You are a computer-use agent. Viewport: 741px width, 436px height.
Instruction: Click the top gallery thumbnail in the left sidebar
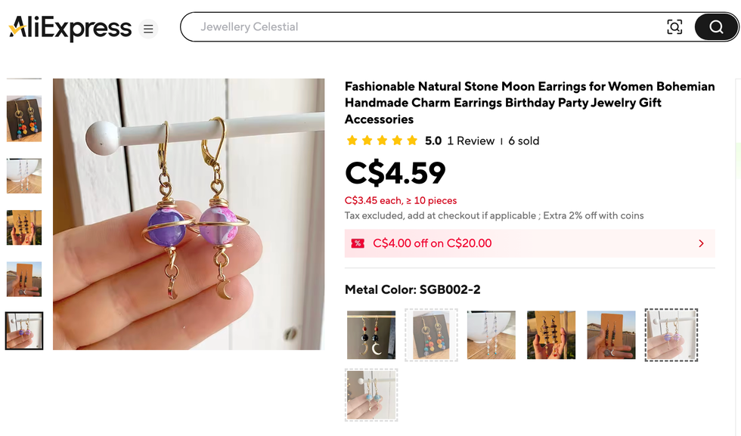click(23, 119)
